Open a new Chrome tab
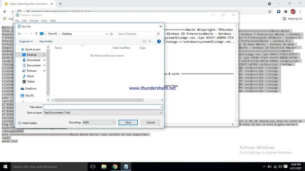Image resolution: width=305 pixels, height=171 pixels. point(60,4)
